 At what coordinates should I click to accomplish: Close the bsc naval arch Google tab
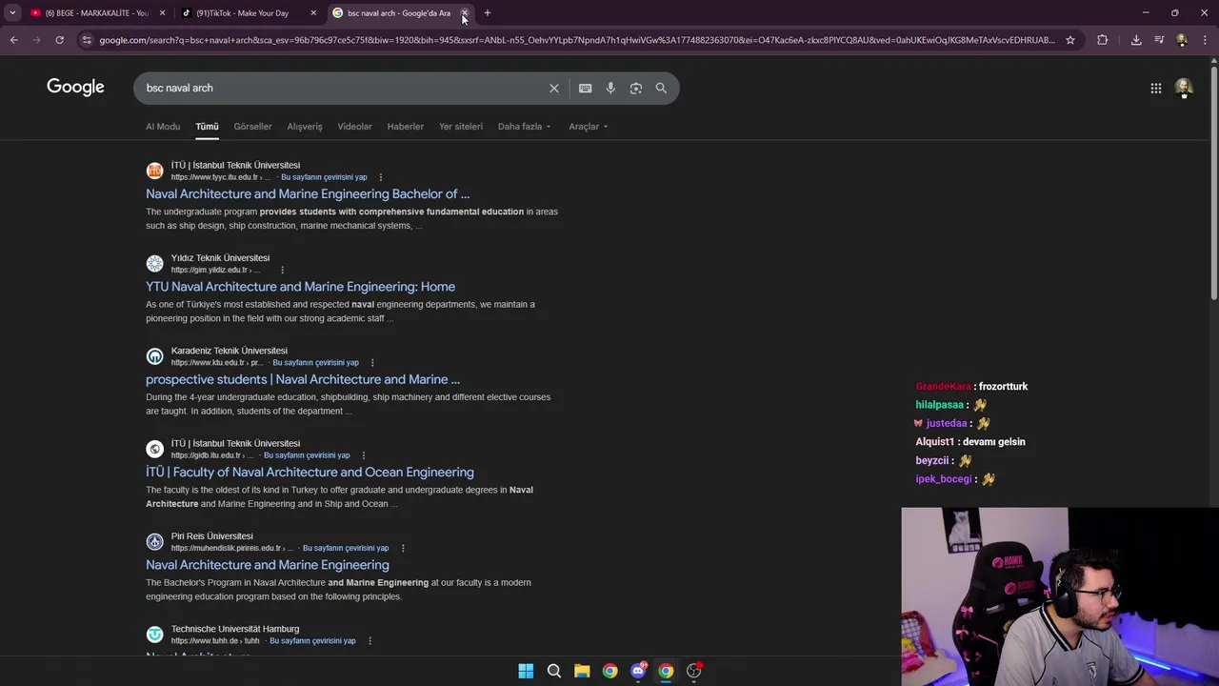(465, 13)
